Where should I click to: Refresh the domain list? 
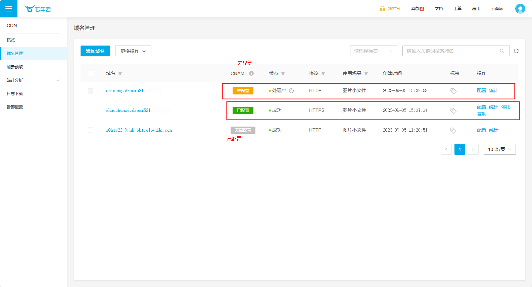click(516, 51)
